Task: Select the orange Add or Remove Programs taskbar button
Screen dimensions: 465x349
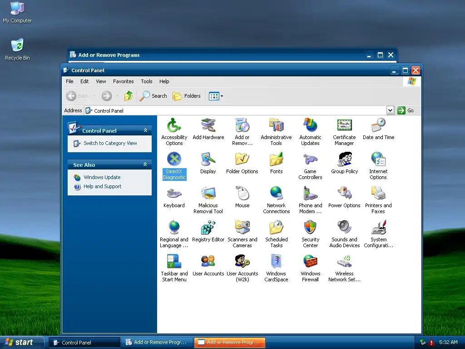Action: click(229, 343)
